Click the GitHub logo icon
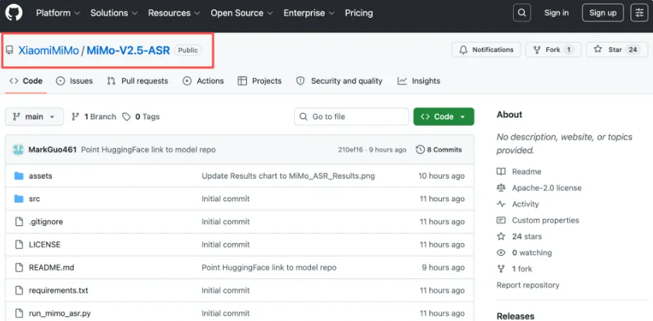This screenshot has width=653, height=321. (14, 12)
